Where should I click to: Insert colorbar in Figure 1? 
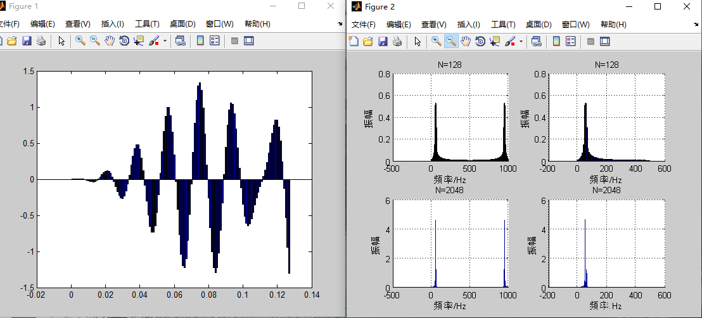200,41
